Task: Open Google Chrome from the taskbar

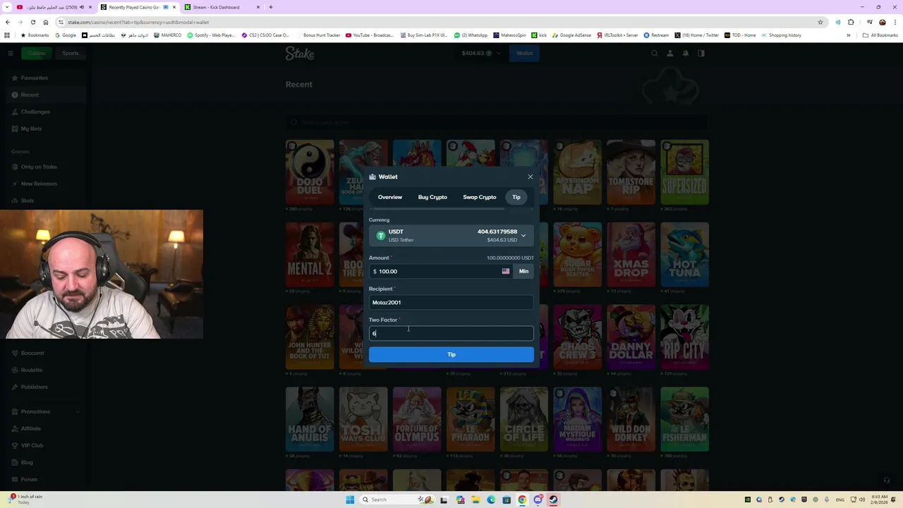Action: click(x=522, y=500)
